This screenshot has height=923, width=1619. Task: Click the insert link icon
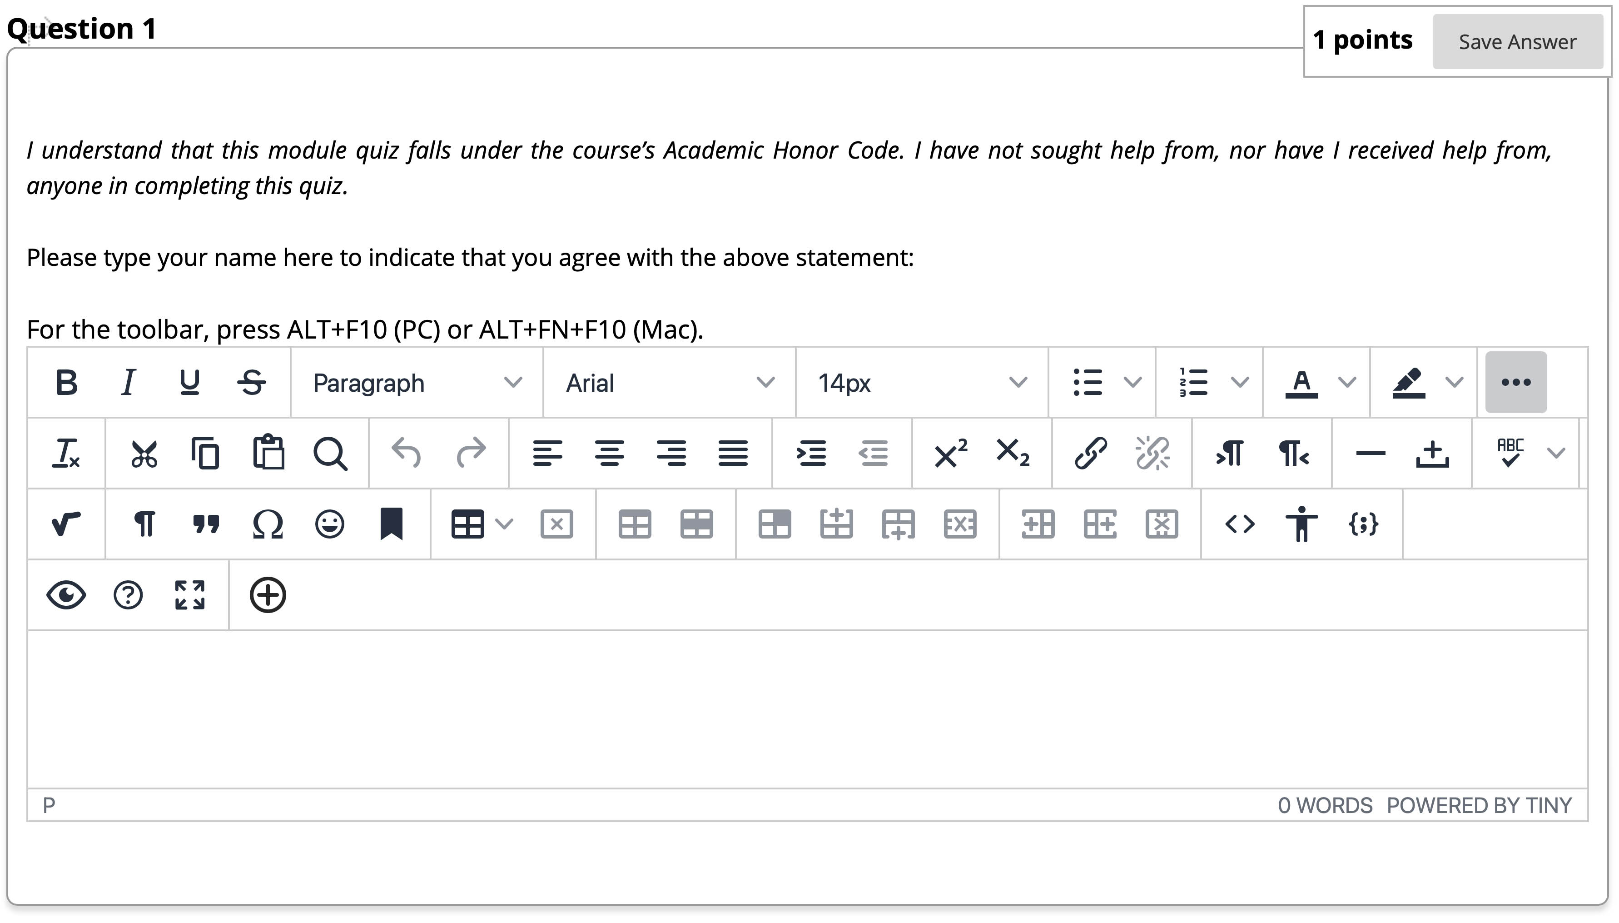tap(1091, 453)
